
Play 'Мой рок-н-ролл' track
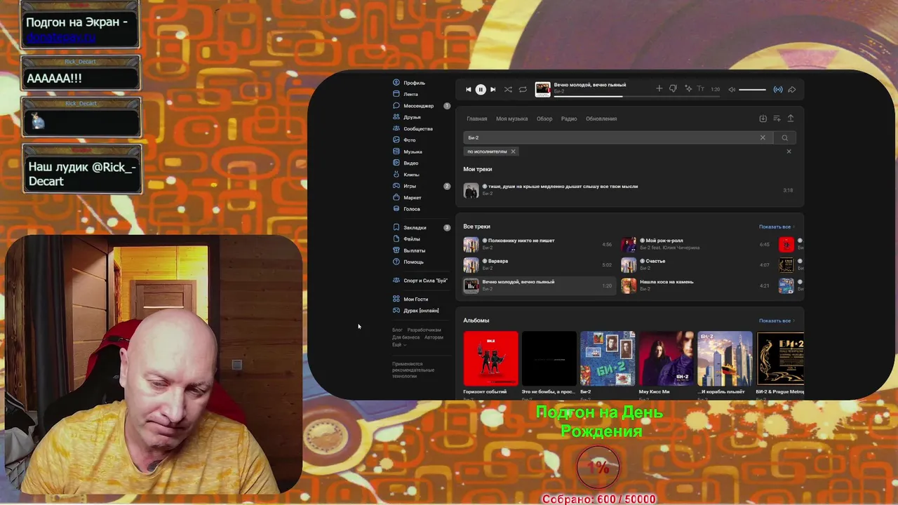coord(696,244)
